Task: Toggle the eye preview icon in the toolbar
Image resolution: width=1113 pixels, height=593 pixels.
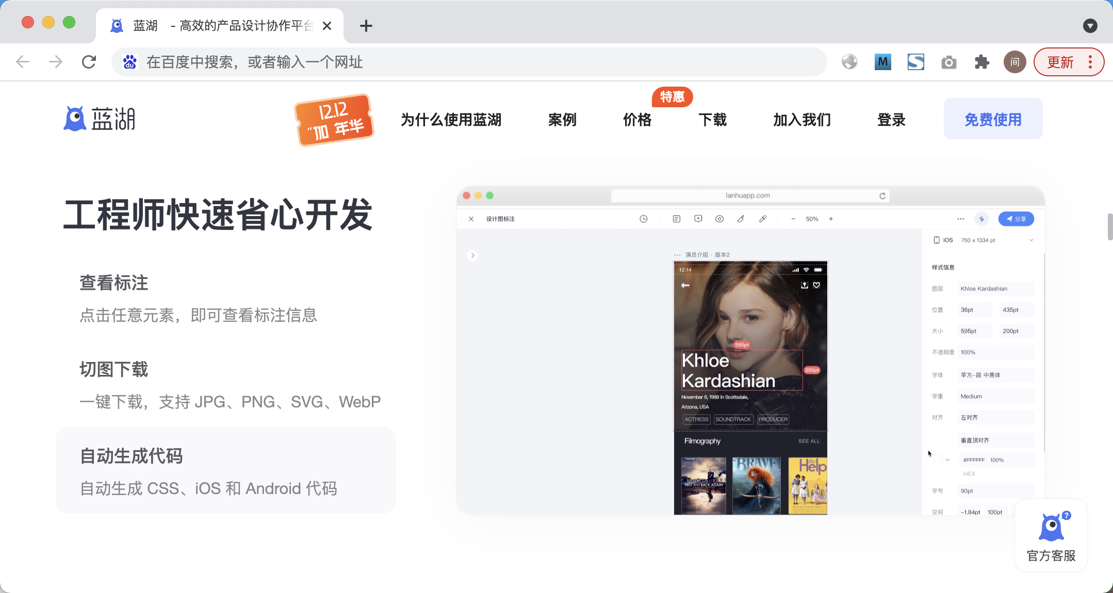Action: point(719,219)
